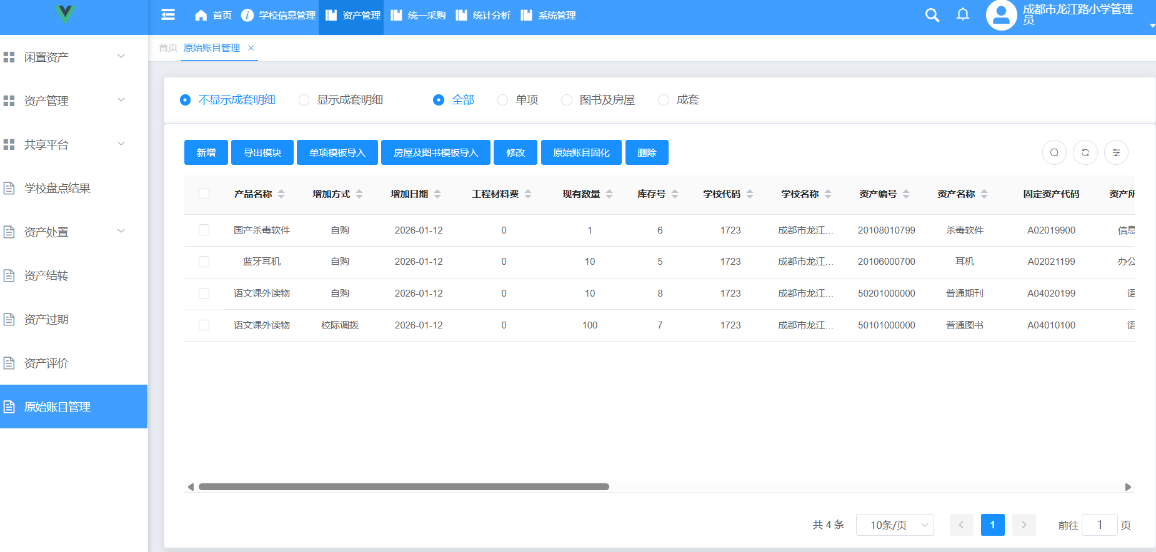Image resolution: width=1156 pixels, height=552 pixels.
Task: Click the user avatar icon
Action: [1001, 16]
